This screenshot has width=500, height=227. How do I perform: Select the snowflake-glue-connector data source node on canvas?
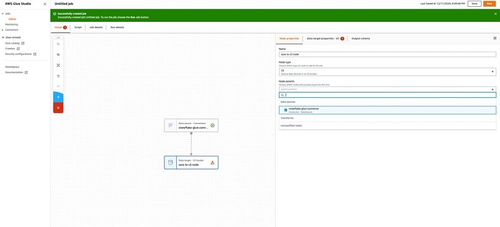[191, 125]
